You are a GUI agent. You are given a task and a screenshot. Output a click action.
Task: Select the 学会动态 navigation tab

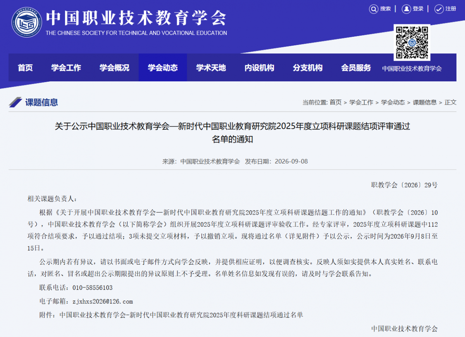[x=163, y=68]
